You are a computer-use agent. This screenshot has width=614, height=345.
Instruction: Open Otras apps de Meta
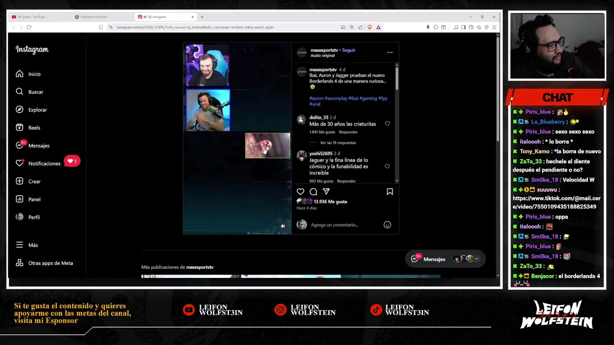point(44,263)
